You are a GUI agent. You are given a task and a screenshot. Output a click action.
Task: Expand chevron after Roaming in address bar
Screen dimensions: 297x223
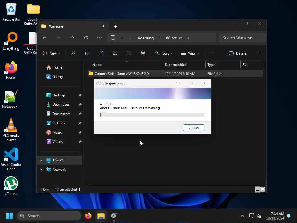(160, 38)
